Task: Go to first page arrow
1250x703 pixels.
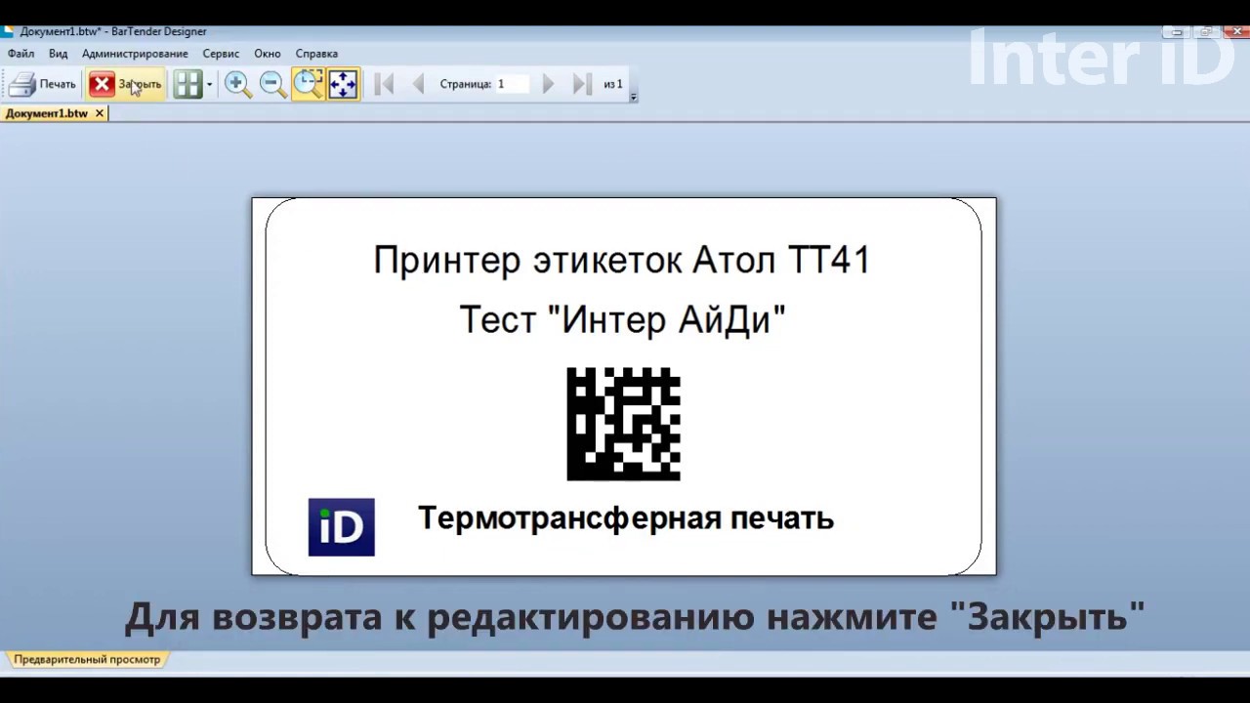Action: (384, 84)
